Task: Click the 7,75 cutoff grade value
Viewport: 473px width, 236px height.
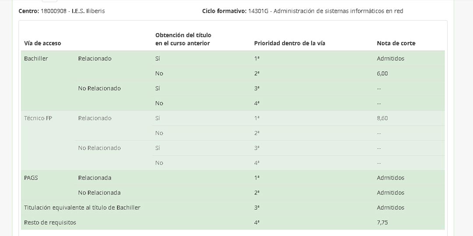Action: coord(382,222)
